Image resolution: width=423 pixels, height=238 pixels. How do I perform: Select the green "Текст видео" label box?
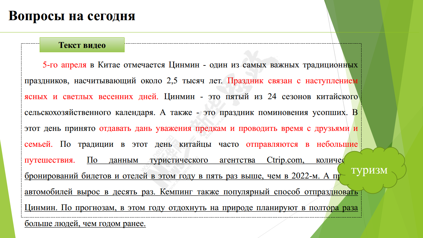tap(82, 45)
